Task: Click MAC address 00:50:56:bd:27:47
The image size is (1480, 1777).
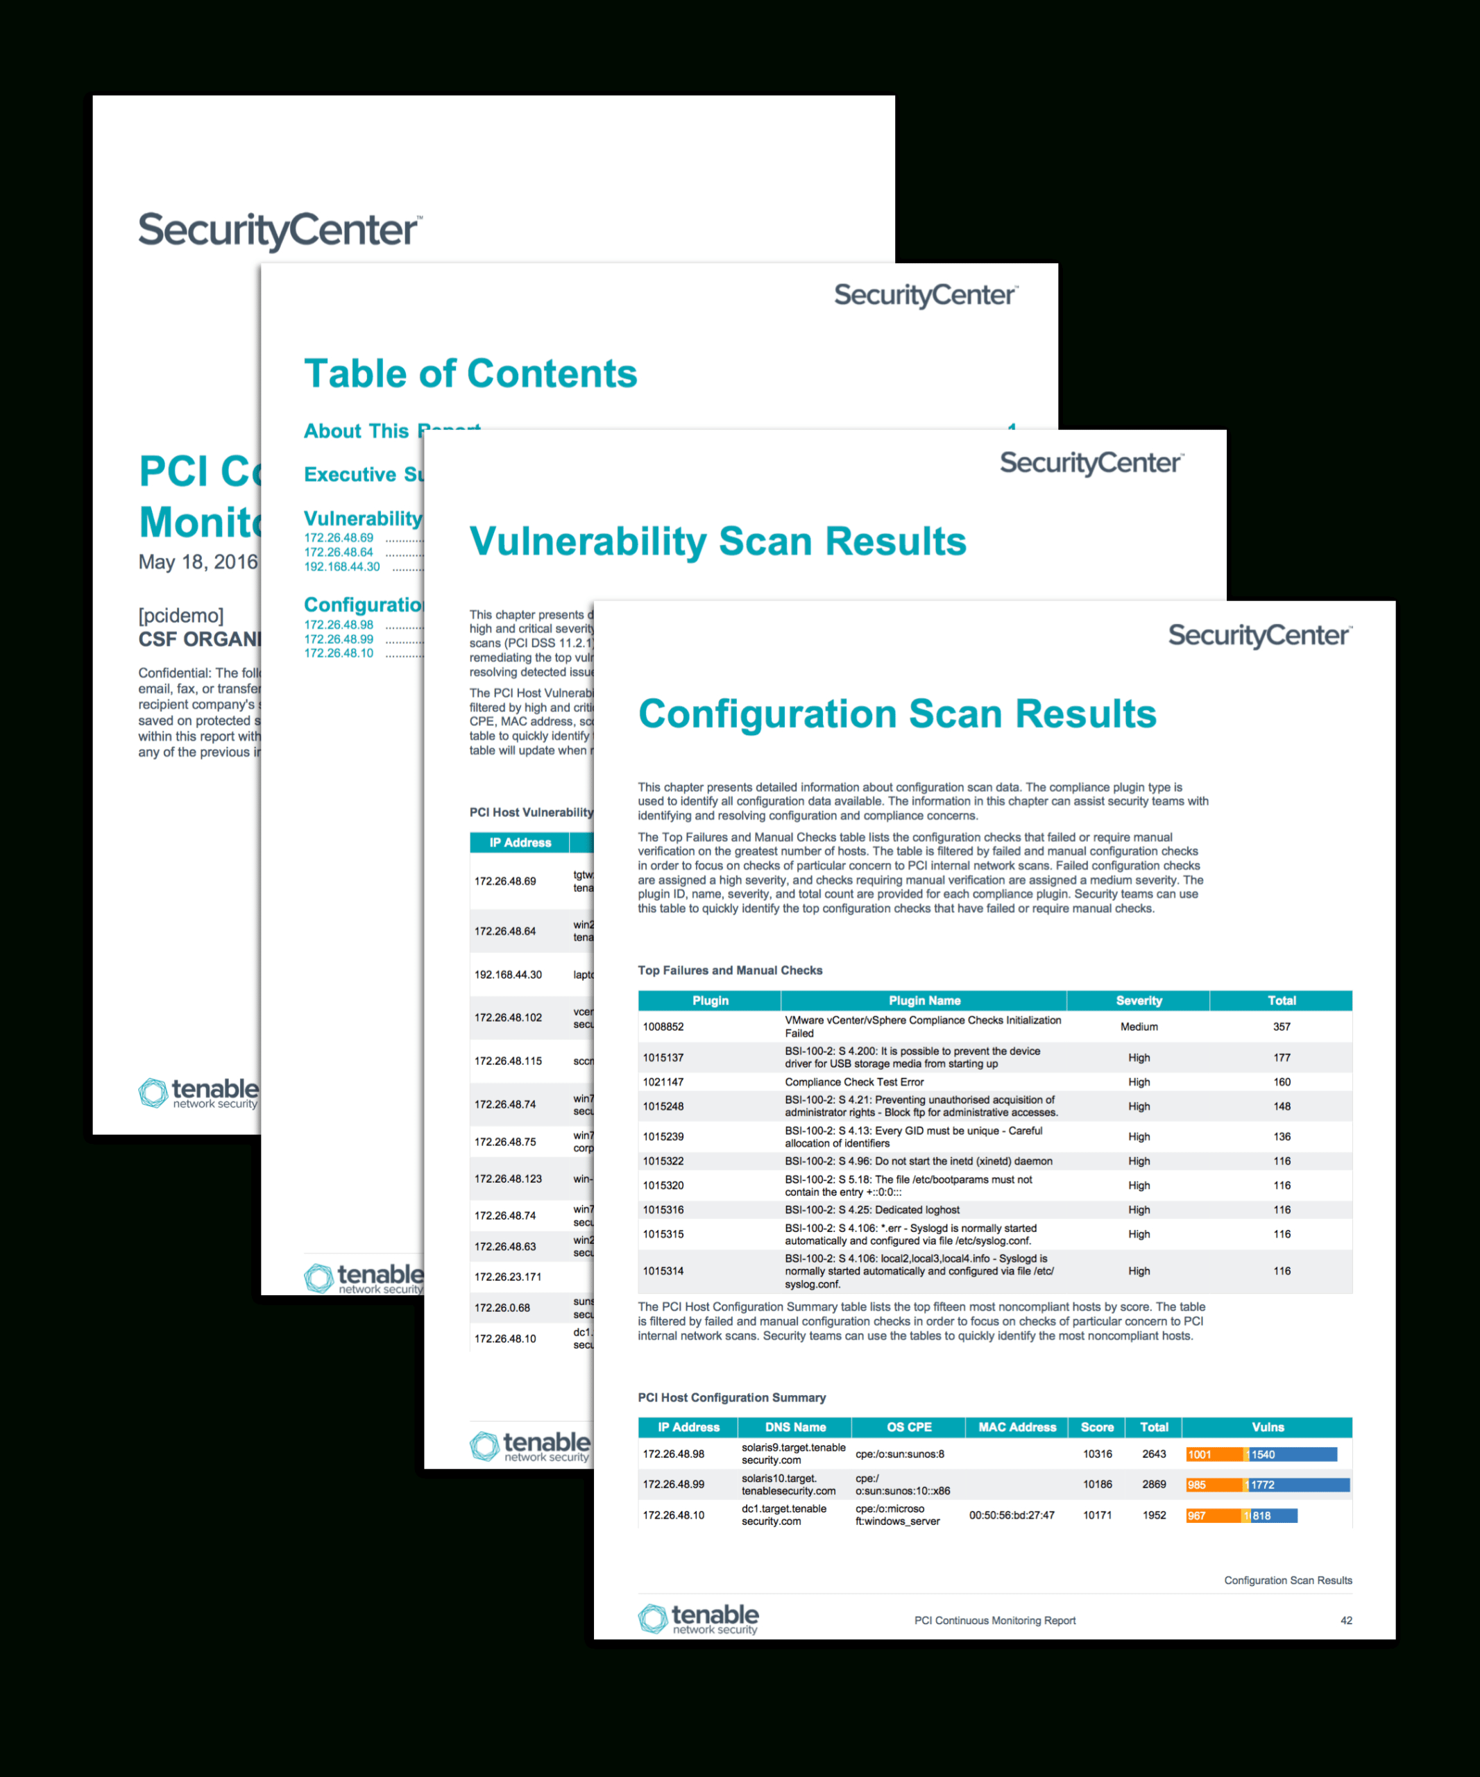Action: (x=1012, y=1515)
